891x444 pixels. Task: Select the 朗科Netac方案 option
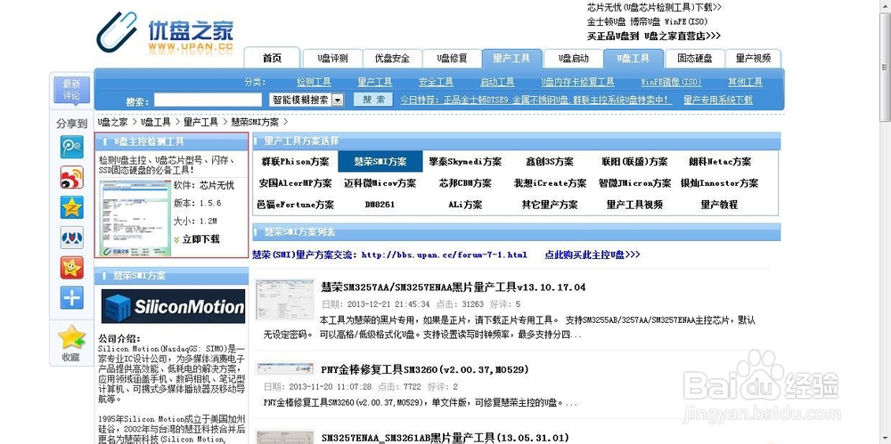pyautogui.click(x=720, y=162)
